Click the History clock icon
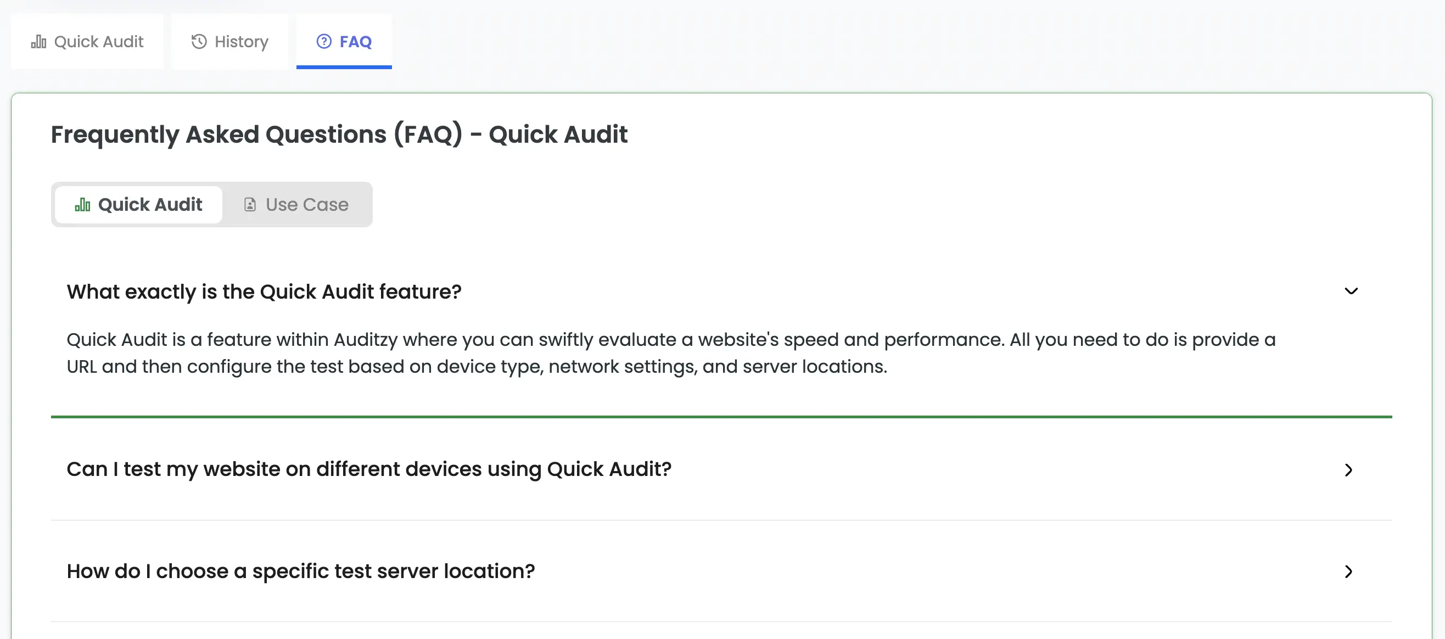1445x639 pixels. tap(199, 42)
